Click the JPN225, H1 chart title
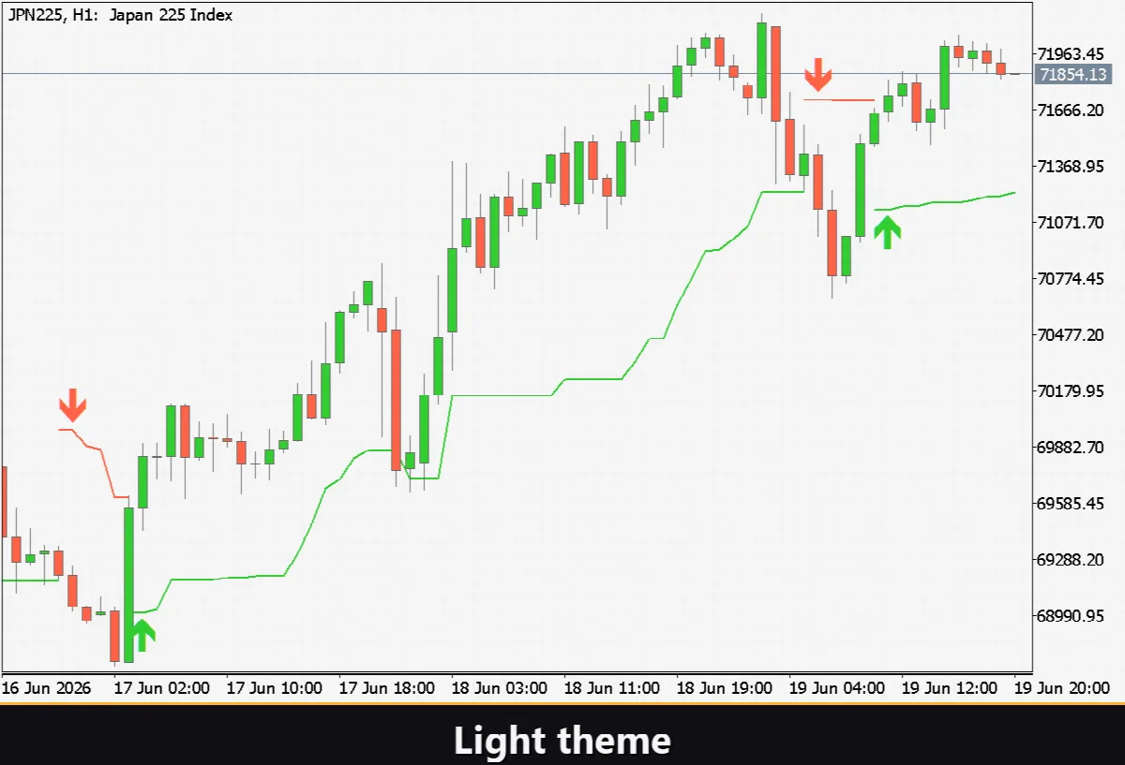 [121, 15]
